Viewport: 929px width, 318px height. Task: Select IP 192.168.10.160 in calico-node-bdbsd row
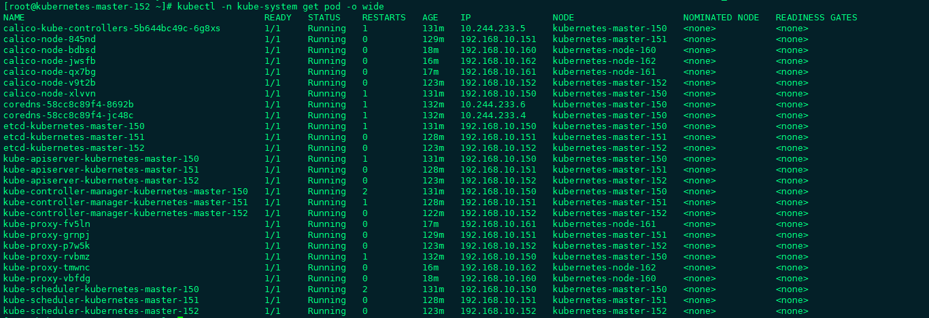(499, 50)
